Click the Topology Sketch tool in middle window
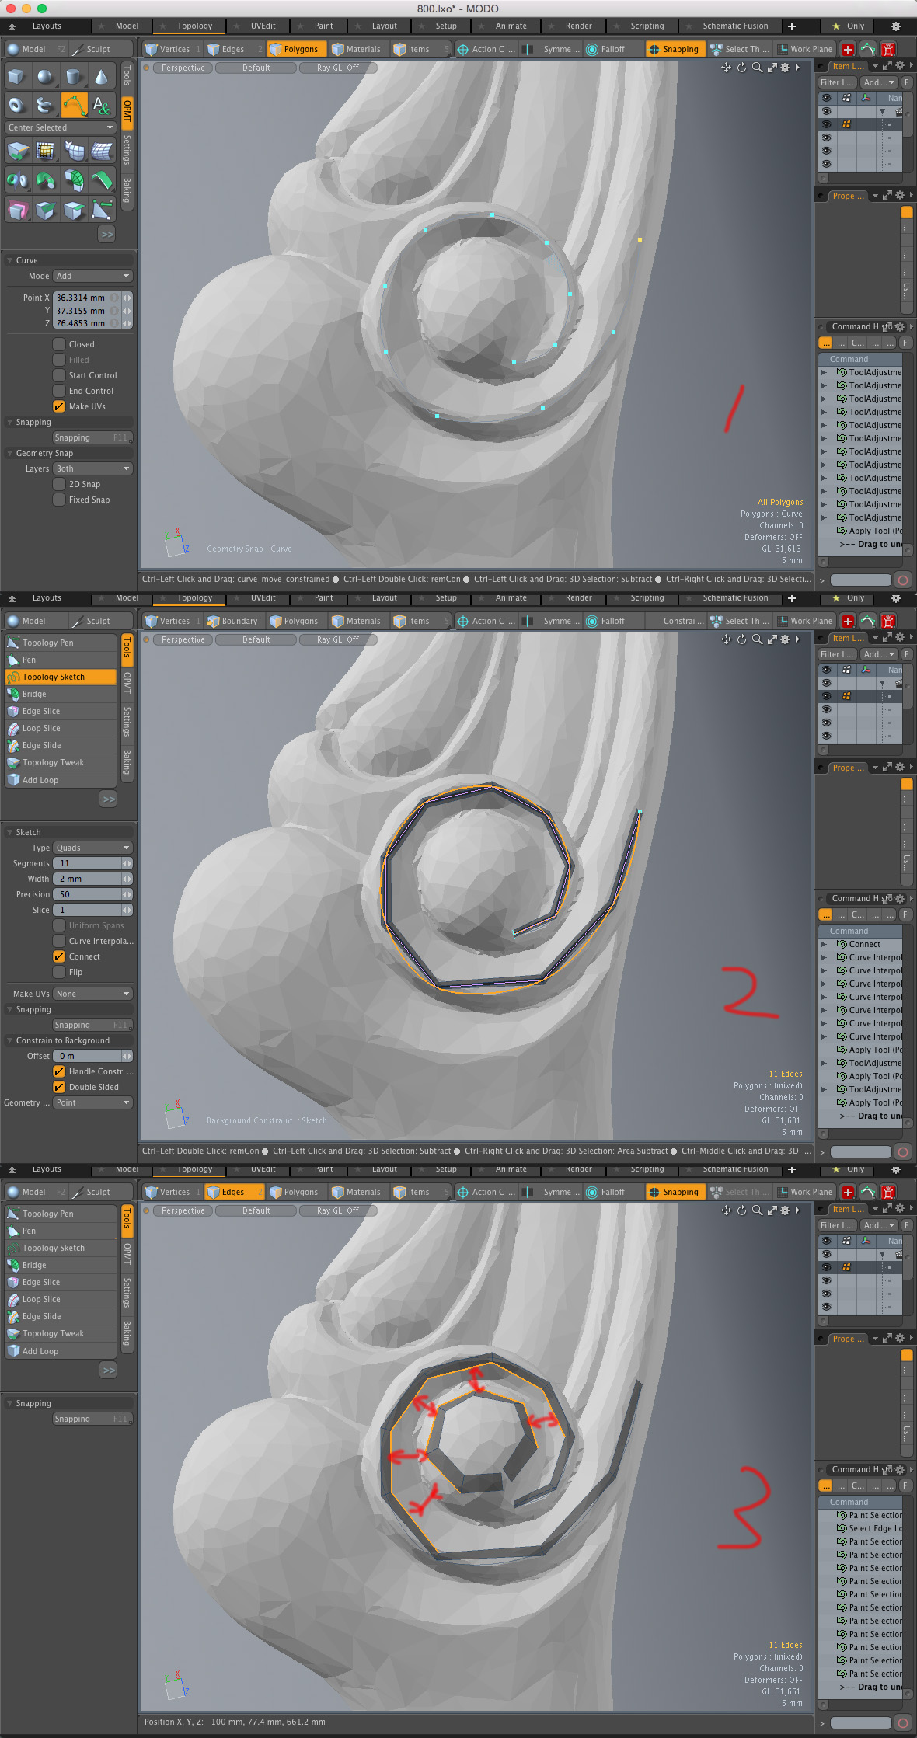This screenshot has width=917, height=1738. click(x=61, y=677)
